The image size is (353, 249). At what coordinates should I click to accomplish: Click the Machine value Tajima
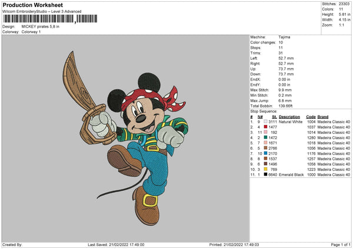pos(284,37)
